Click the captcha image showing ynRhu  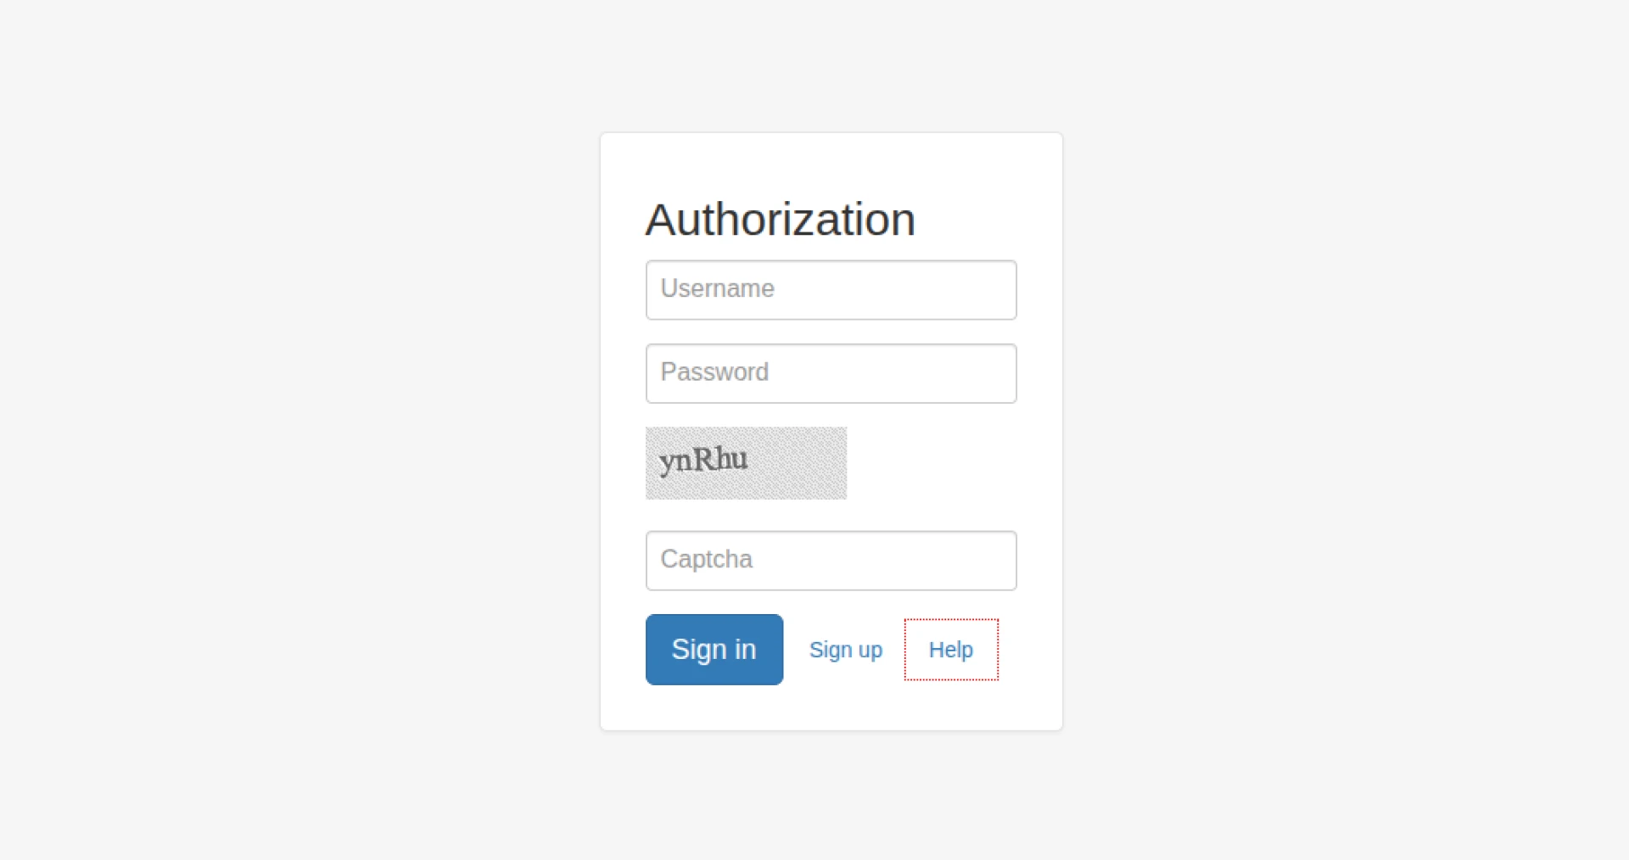[746, 463]
